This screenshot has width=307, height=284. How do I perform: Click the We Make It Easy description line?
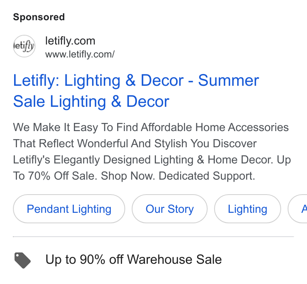tap(151, 127)
